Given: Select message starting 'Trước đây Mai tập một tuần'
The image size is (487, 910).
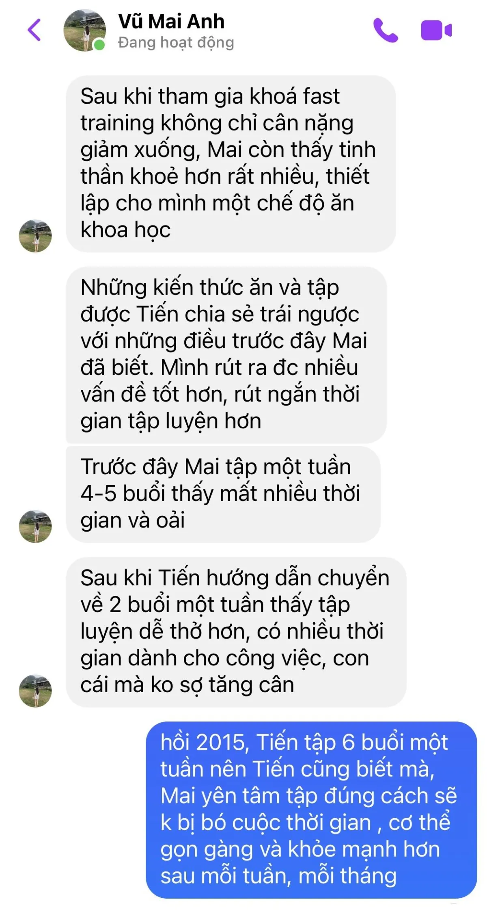Looking at the screenshot, I should (x=223, y=494).
